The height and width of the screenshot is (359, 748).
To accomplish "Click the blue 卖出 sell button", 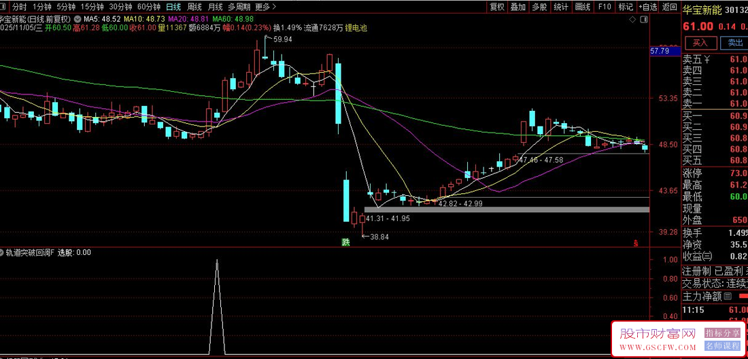I will pyautogui.click(x=735, y=42).
